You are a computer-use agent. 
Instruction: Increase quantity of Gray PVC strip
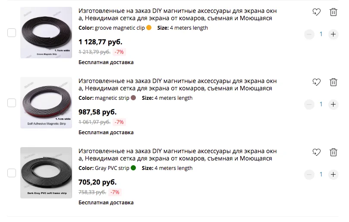click(333, 175)
